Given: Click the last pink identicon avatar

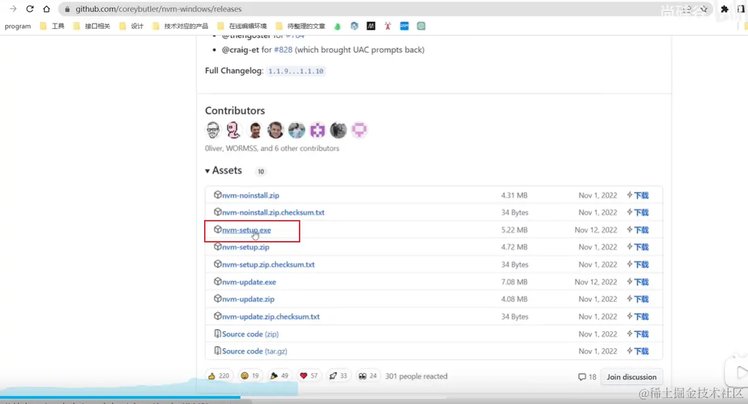Looking at the screenshot, I should click(x=360, y=130).
